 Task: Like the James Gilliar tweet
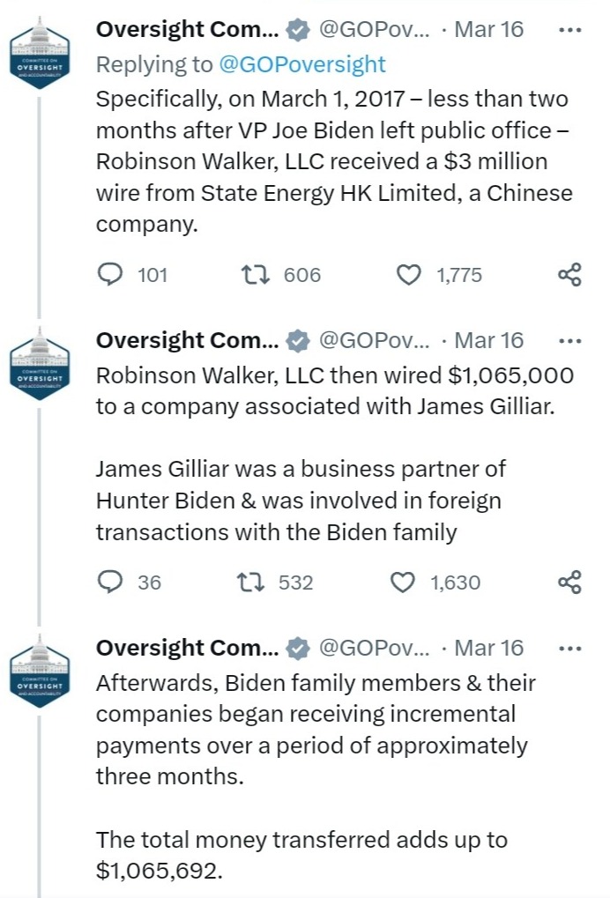(x=403, y=582)
